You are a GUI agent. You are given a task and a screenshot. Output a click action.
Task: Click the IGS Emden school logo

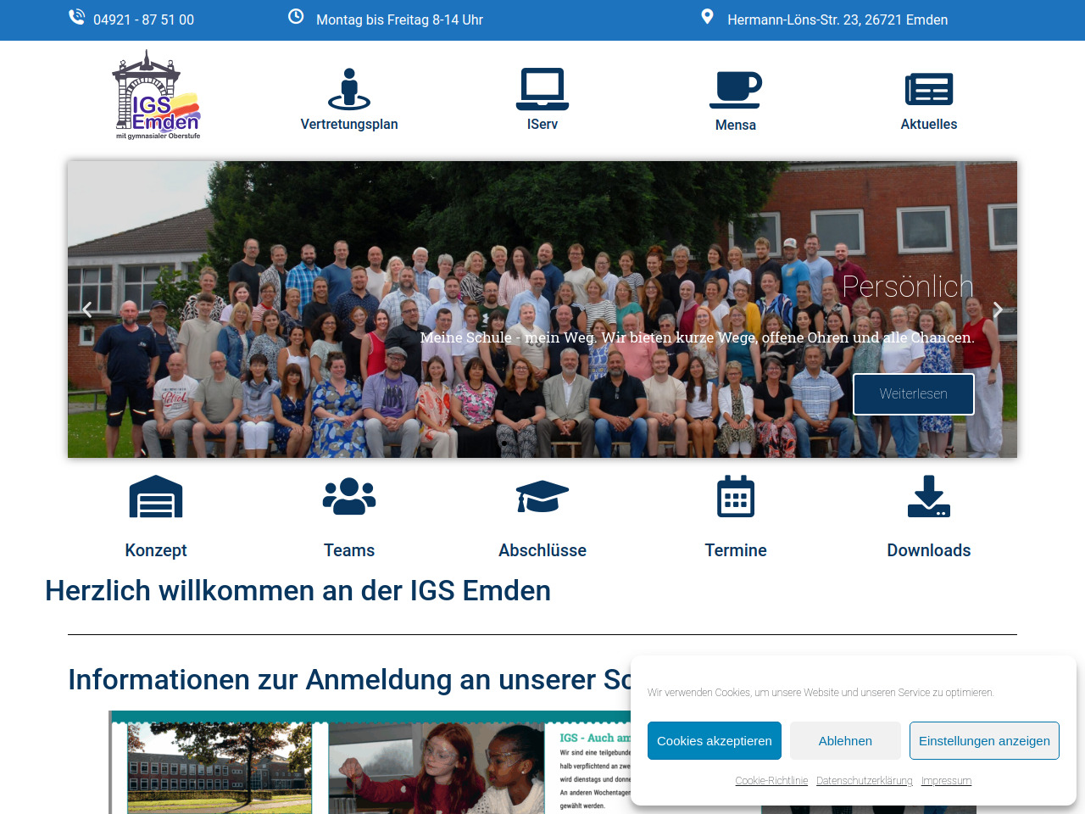157,95
